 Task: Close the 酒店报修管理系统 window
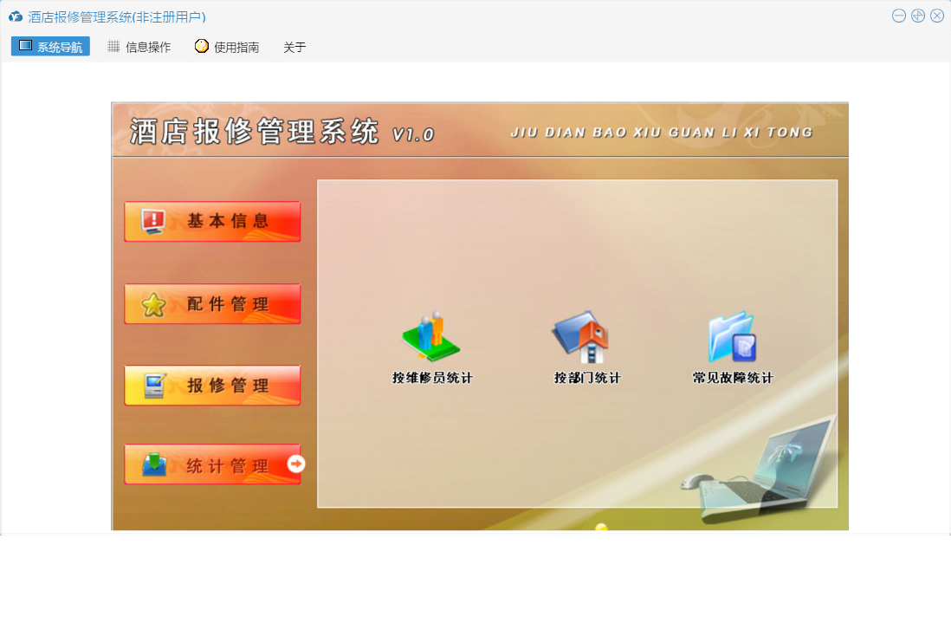pos(937,16)
